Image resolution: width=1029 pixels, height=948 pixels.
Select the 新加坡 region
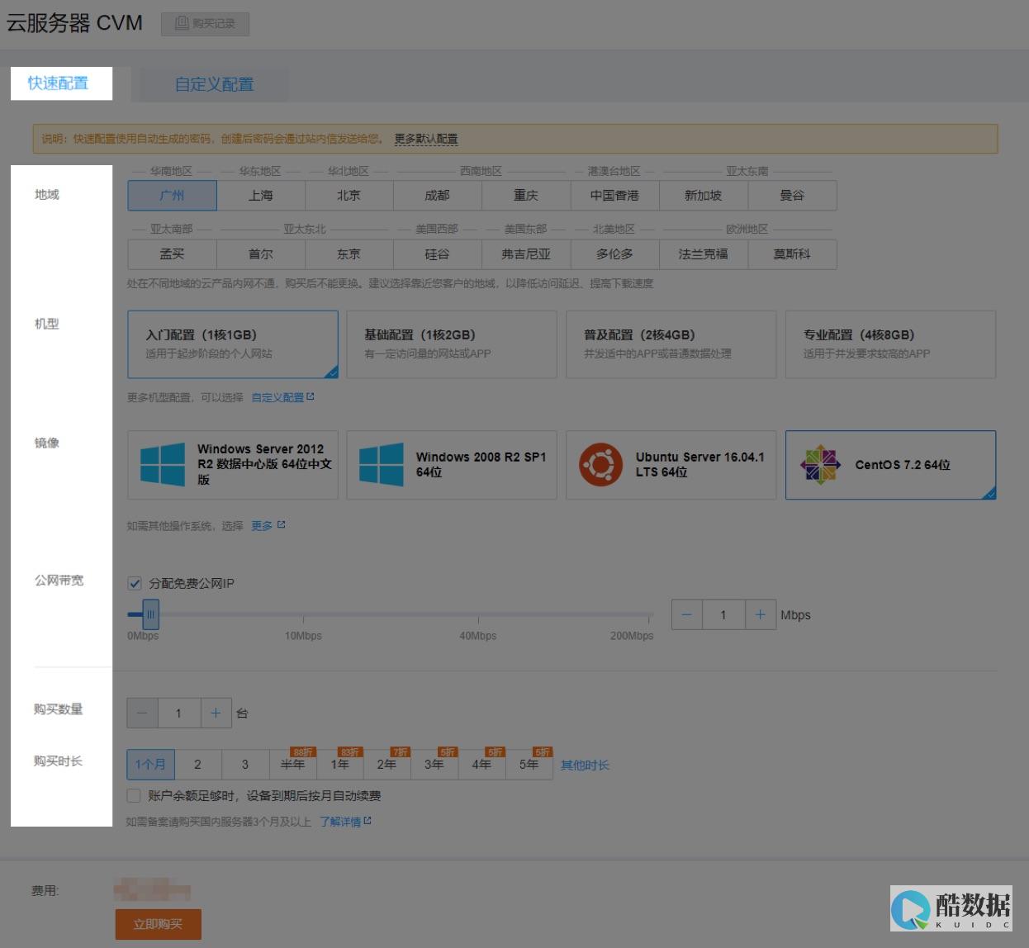703,196
